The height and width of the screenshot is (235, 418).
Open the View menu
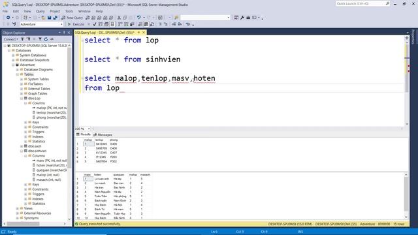[x=27, y=11]
